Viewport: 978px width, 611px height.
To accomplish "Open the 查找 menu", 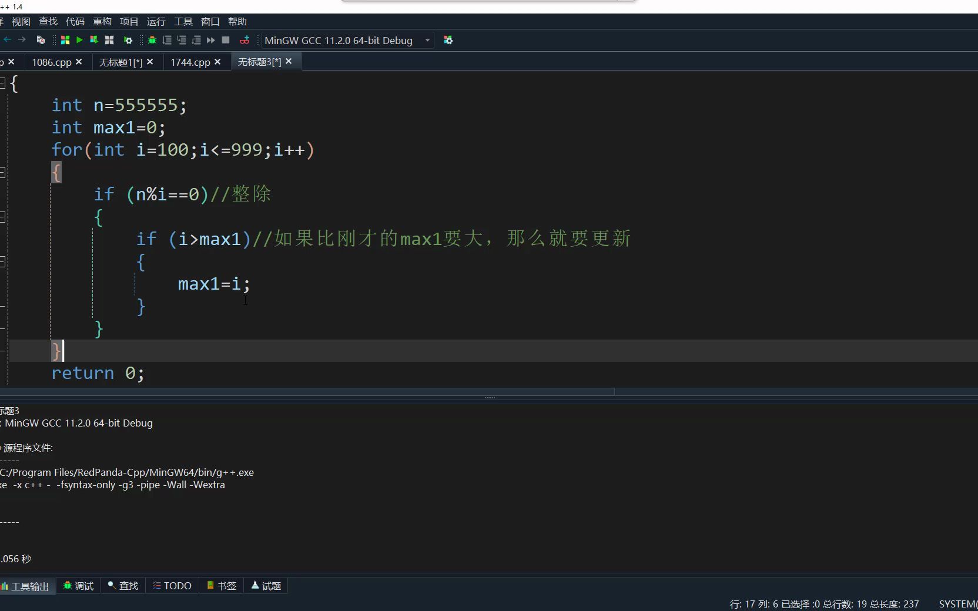I will point(48,22).
